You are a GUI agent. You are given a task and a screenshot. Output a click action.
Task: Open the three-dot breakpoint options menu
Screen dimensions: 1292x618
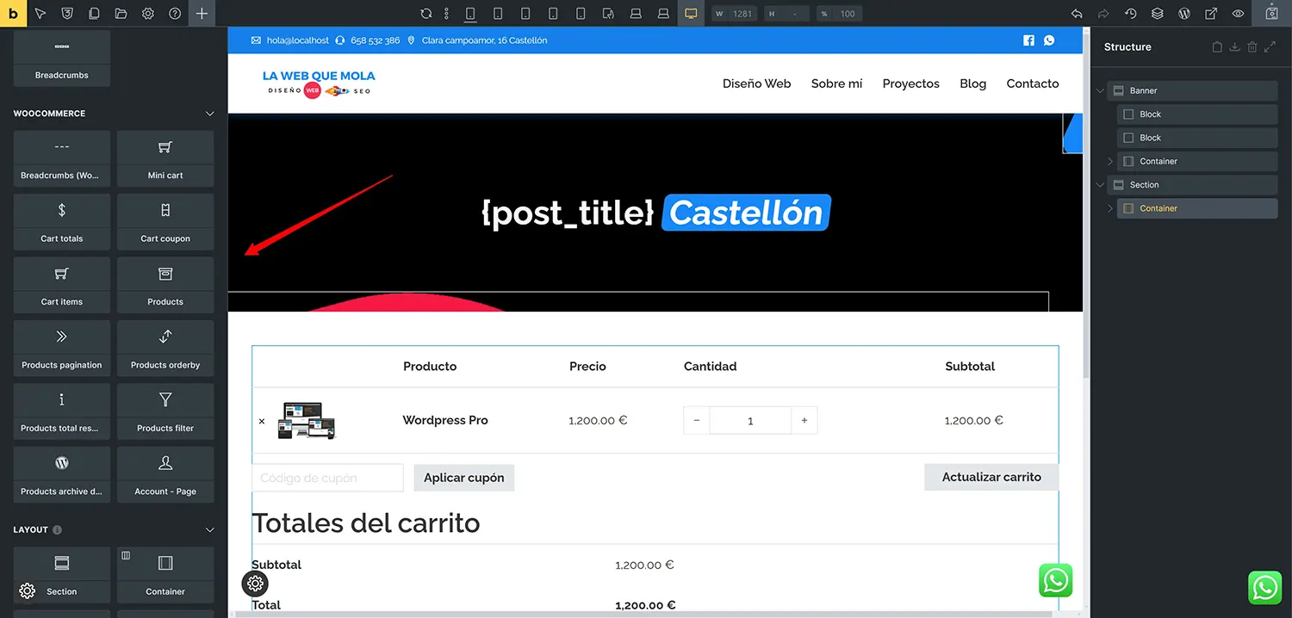[446, 14]
